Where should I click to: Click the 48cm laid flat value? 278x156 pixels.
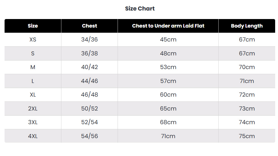[168, 53]
